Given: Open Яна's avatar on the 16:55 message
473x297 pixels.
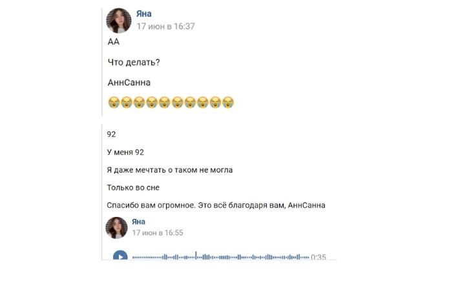Looking at the screenshot, I should pos(117,228).
